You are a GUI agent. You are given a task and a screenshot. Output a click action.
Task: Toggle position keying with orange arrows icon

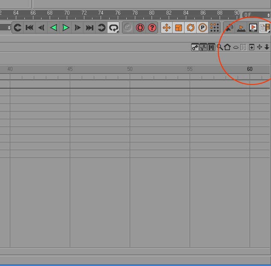coord(167,27)
